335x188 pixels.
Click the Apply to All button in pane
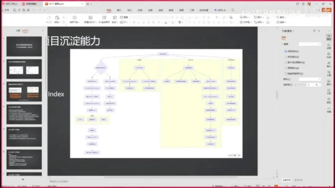tap(287, 180)
